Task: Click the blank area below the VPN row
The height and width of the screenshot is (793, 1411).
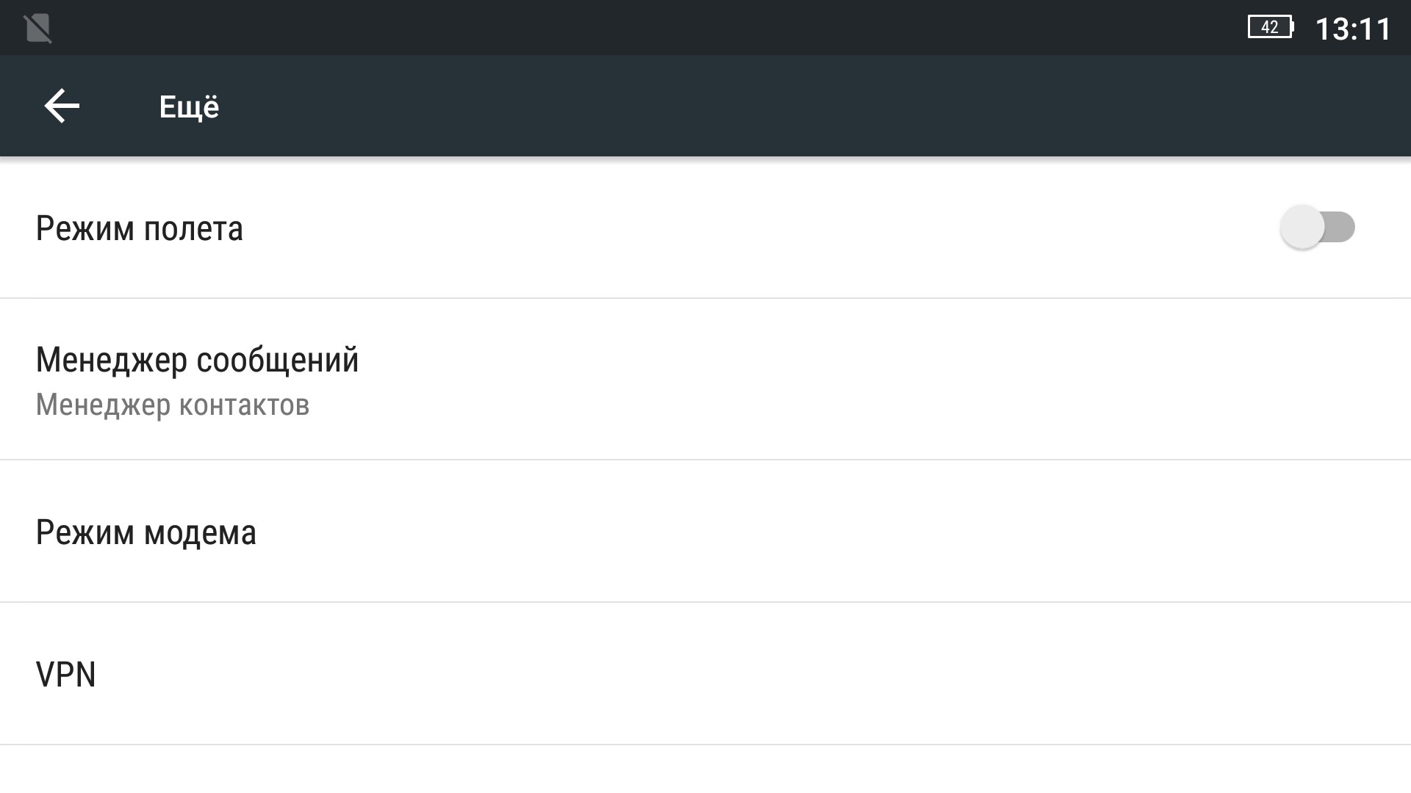Action: coord(705,771)
